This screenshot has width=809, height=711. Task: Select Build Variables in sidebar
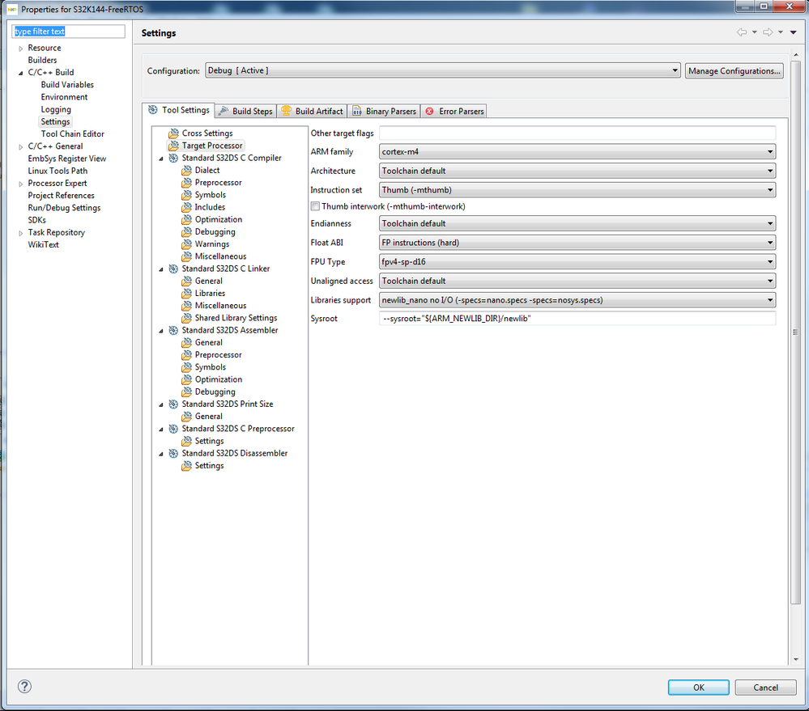pyautogui.click(x=67, y=85)
